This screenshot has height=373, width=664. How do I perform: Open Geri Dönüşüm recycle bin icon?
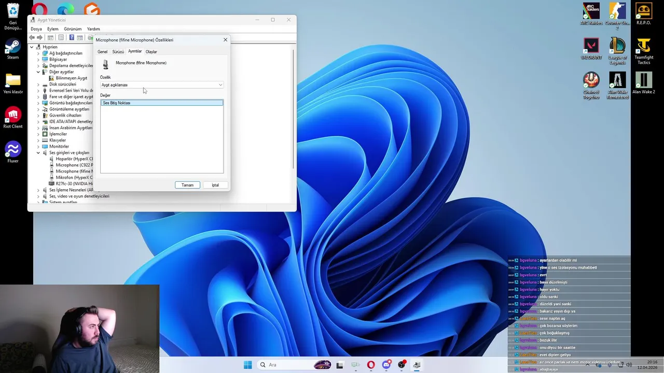coord(13,17)
